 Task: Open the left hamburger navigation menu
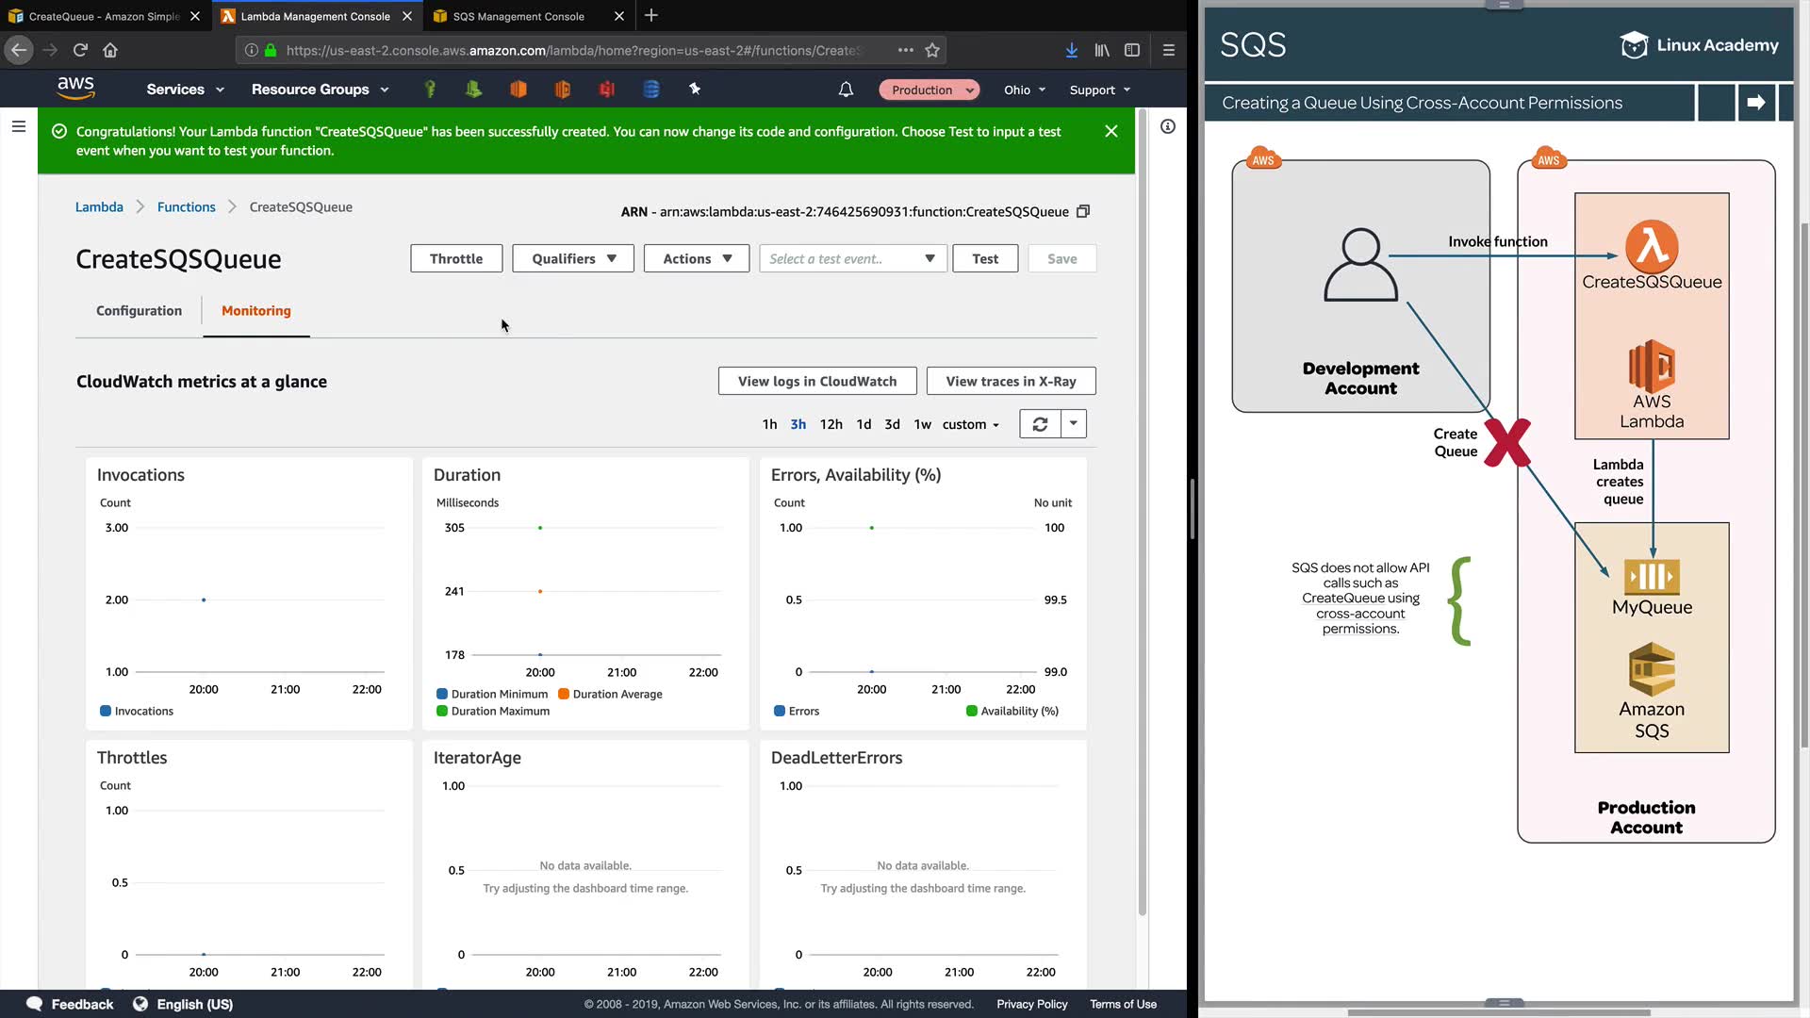[x=18, y=126]
